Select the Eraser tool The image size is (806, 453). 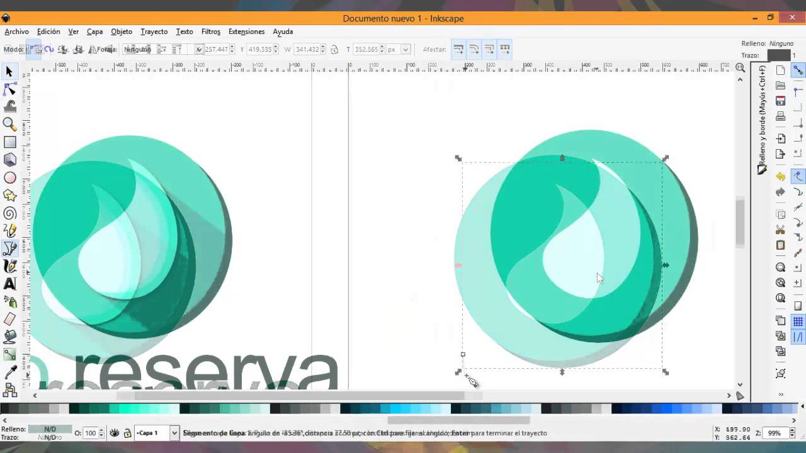9,320
